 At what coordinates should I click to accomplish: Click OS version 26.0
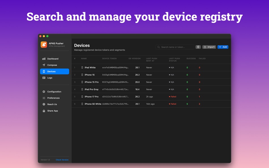point(137,82)
